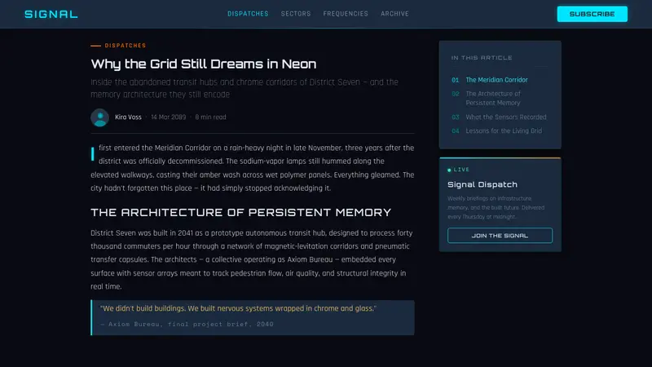Click the Architecture of Persistent Memory heading
Image resolution: width=652 pixels, height=367 pixels.
point(240,213)
